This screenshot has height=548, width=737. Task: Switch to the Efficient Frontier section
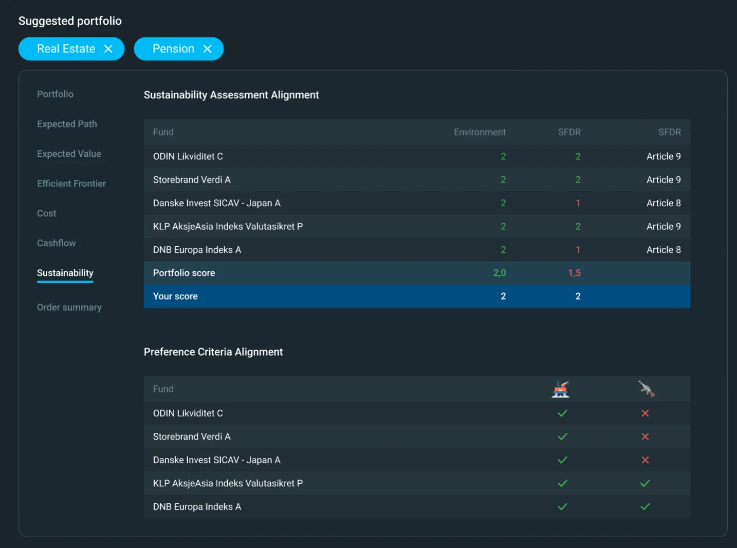click(71, 184)
